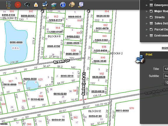Enable the Environmental layer checkbox
Screen dimensions: 168x126
(151, 36)
